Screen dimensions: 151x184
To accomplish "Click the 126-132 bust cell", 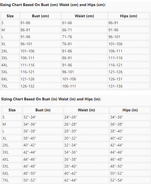I will (x=41, y=86).
